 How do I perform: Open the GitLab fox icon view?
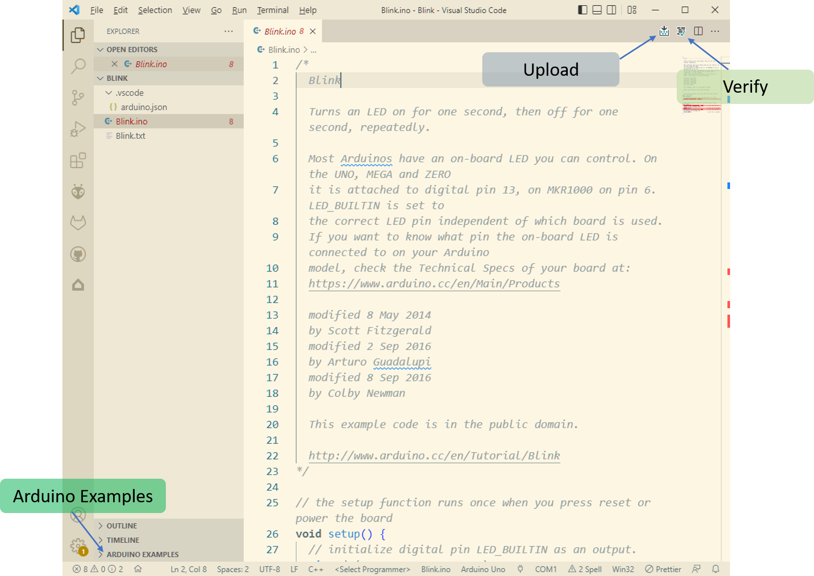(x=78, y=223)
